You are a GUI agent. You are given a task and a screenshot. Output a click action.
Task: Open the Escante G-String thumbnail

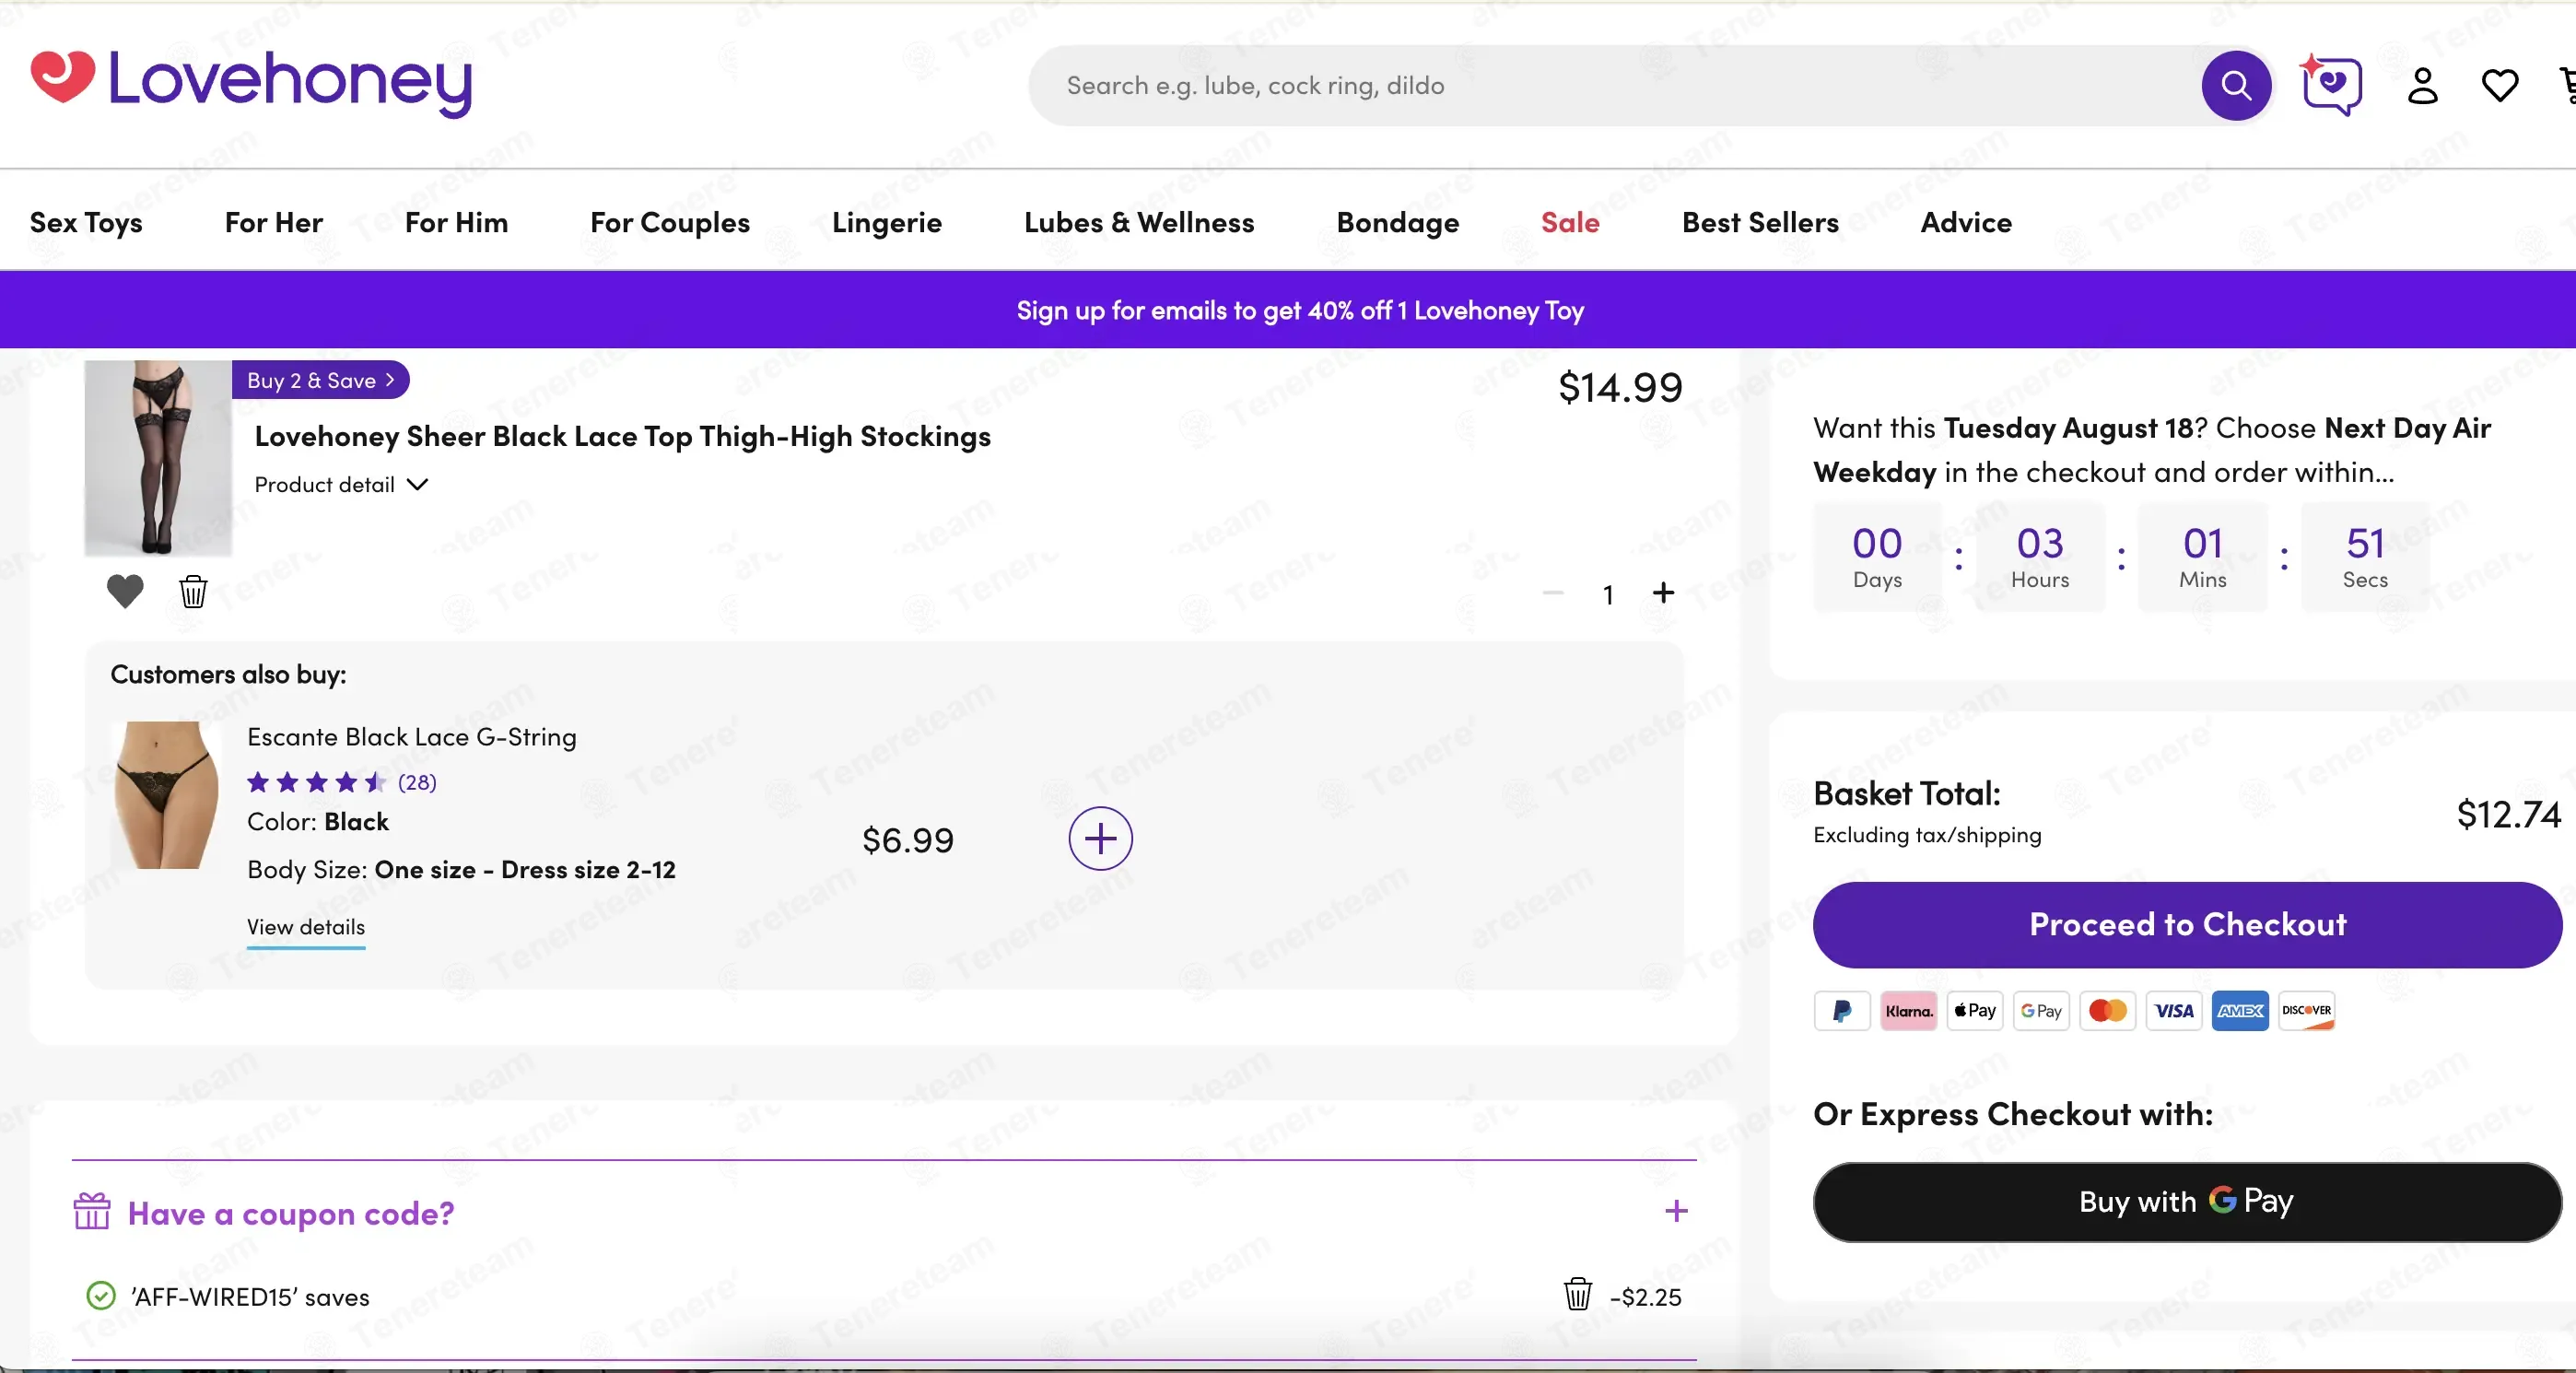coord(165,795)
